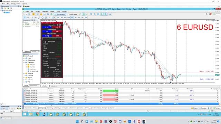This screenshot has width=221, height=124.
Task: Select the crosshair tool in MetaTrader toolbar
Action: pos(28,18)
